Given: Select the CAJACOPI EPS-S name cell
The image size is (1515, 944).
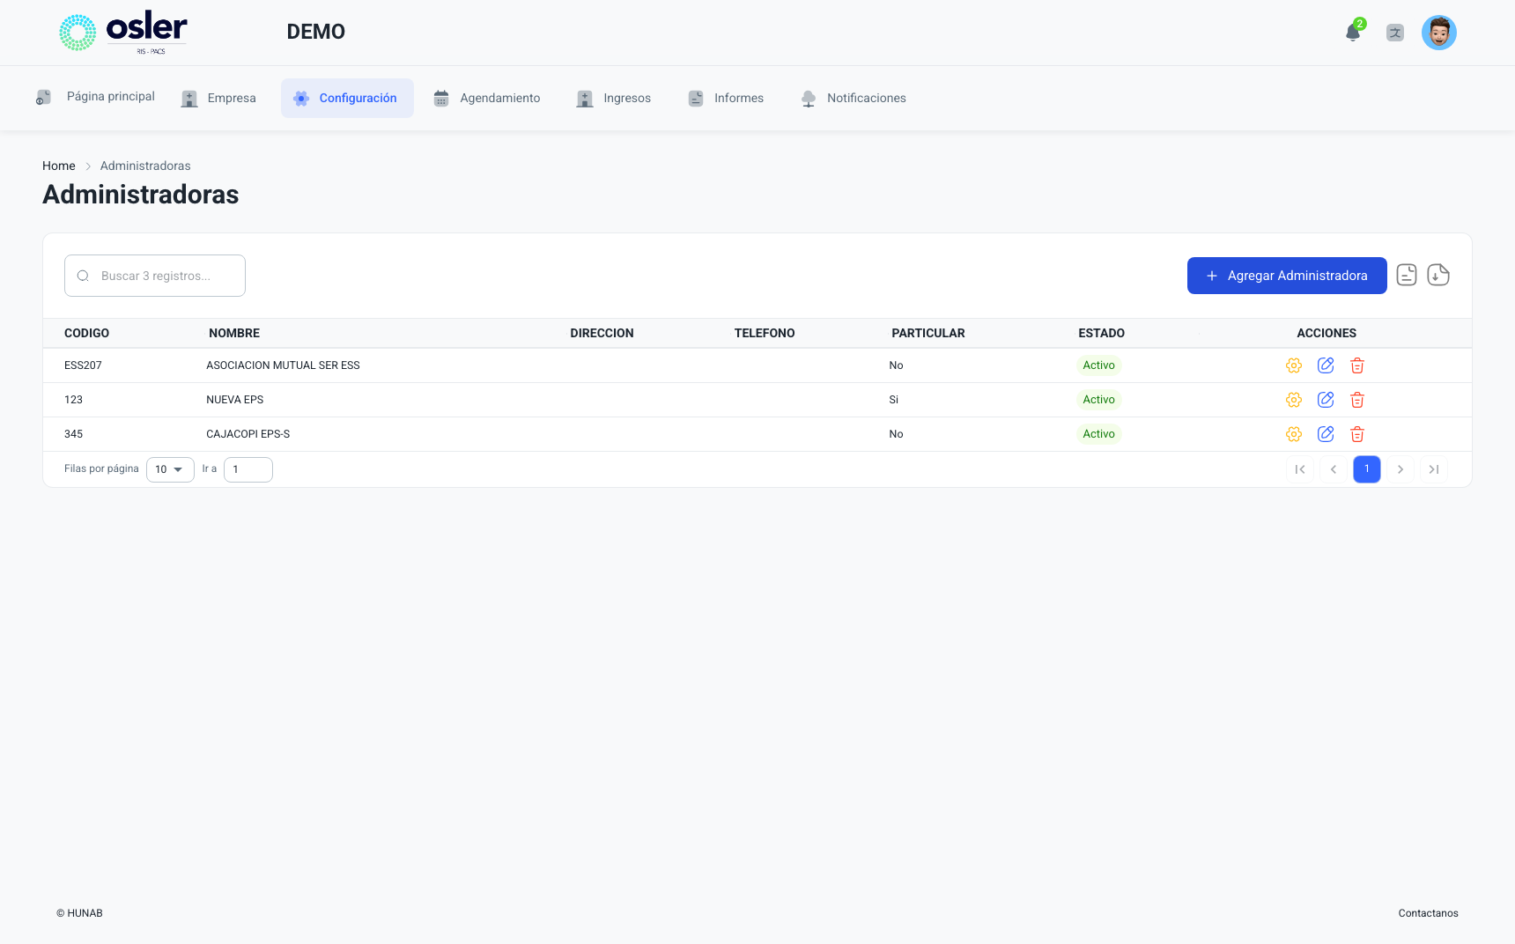Looking at the screenshot, I should click(248, 434).
